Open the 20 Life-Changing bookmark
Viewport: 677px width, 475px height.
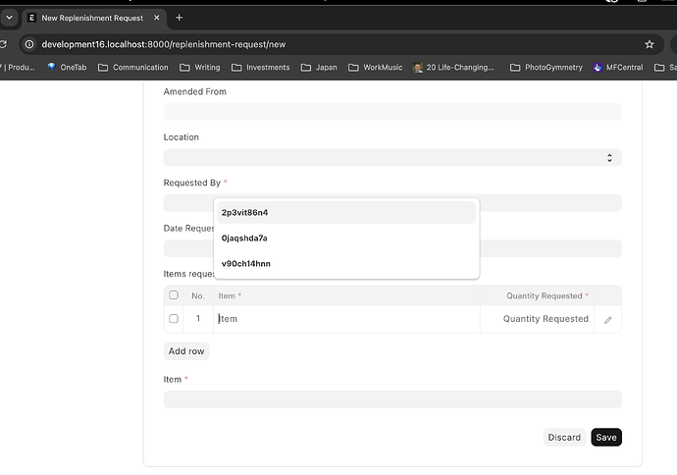453,68
